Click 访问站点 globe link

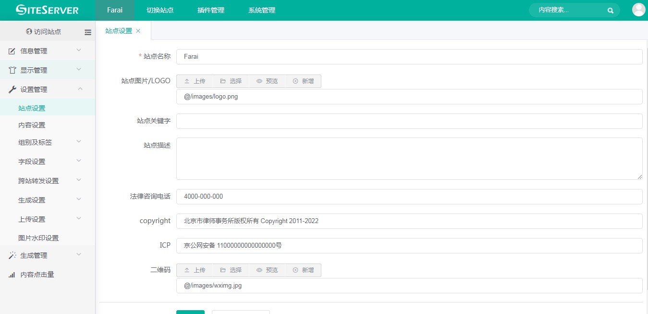coord(43,32)
